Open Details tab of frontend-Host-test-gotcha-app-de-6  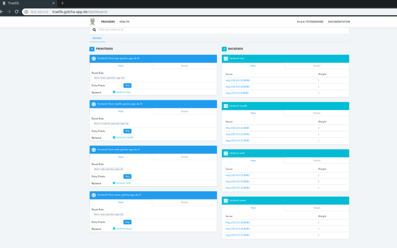(185, 66)
